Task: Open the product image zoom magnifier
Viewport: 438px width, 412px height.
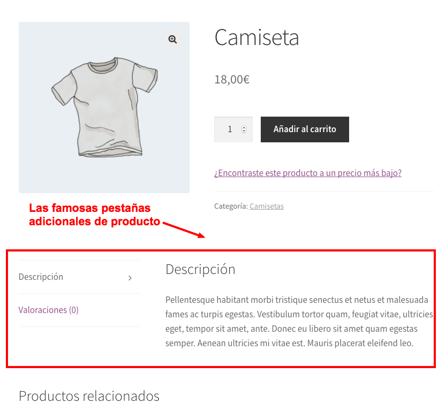Action: [172, 40]
